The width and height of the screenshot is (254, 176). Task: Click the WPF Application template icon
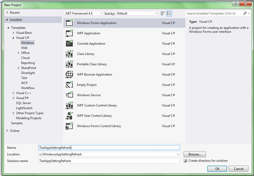tap(69, 33)
